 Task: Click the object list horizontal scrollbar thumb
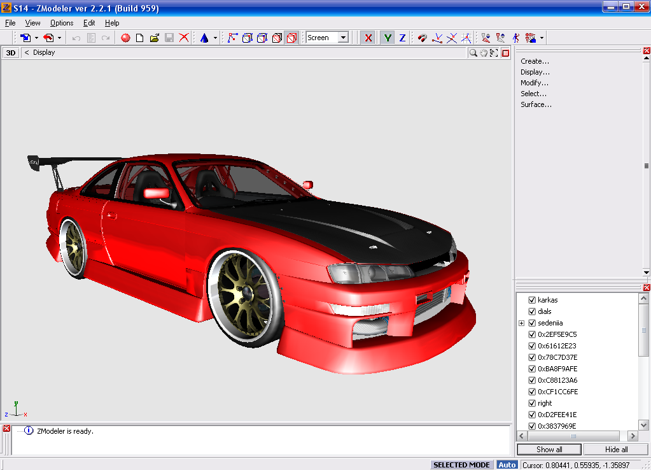(x=573, y=436)
